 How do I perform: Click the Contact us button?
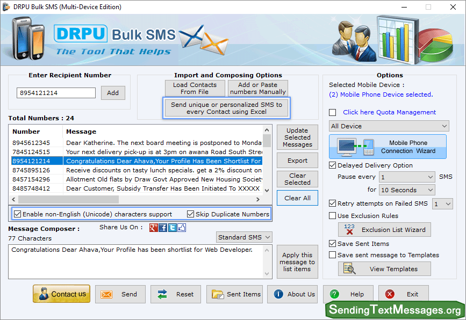tap(61, 294)
